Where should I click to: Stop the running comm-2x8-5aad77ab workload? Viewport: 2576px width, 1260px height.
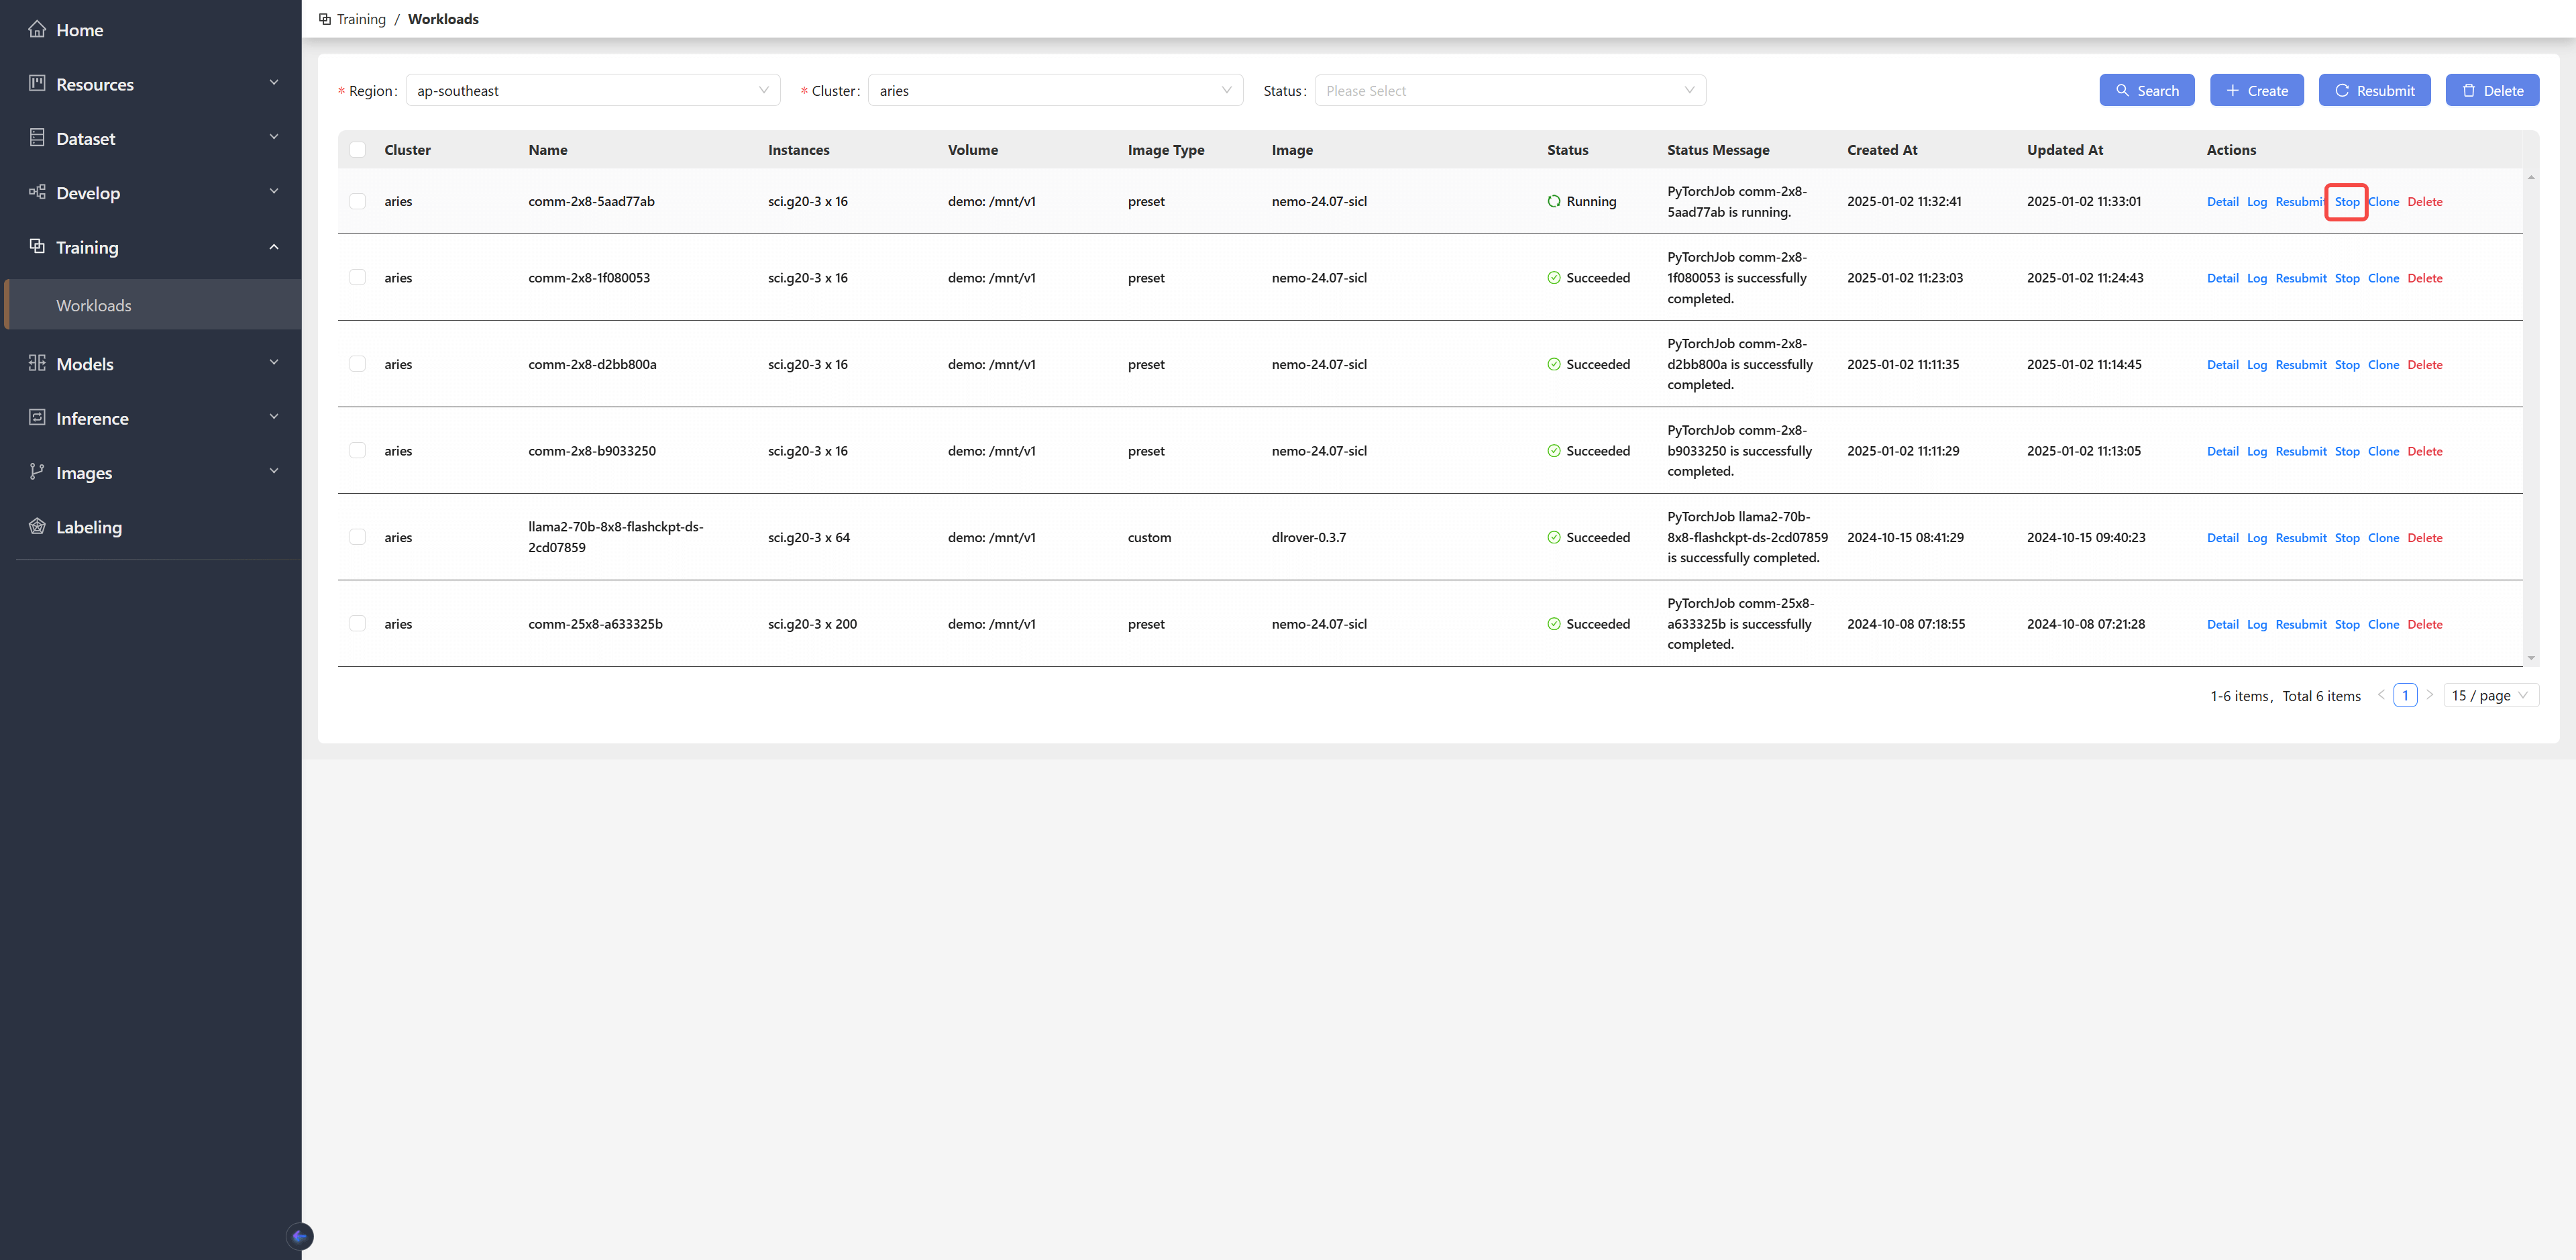point(2347,202)
